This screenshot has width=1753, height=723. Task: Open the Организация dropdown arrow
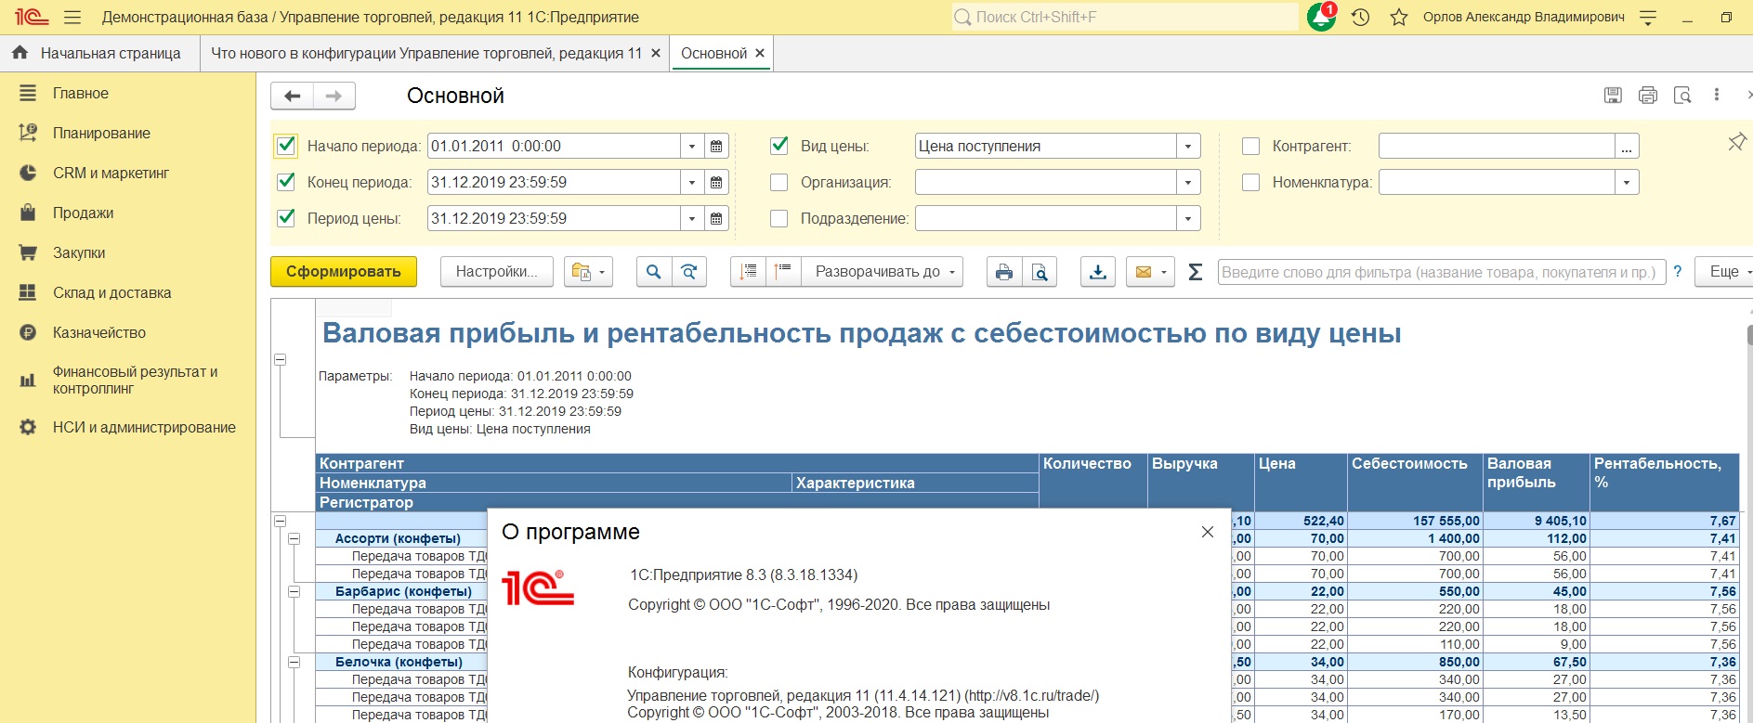(1188, 182)
